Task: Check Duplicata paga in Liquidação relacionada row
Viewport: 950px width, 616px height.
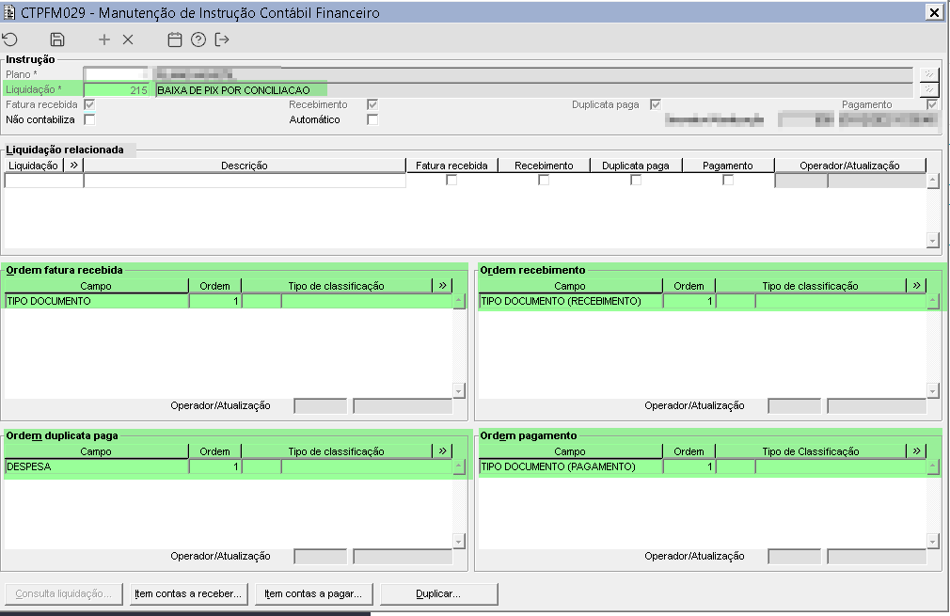Action: (636, 180)
